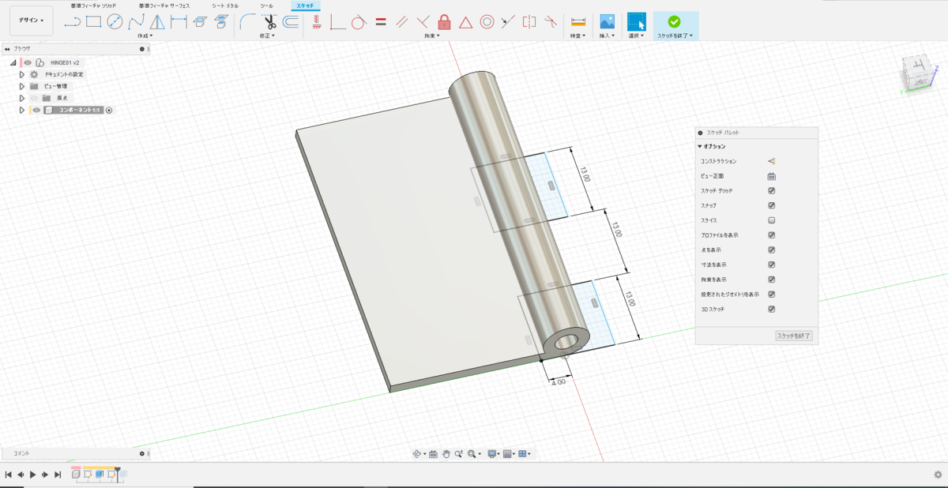948x488 pixels.
Task: Click the スケッチを終了 button in palette
Action: tap(793, 336)
